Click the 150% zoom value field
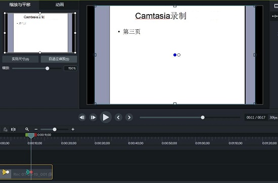 (x=70, y=69)
